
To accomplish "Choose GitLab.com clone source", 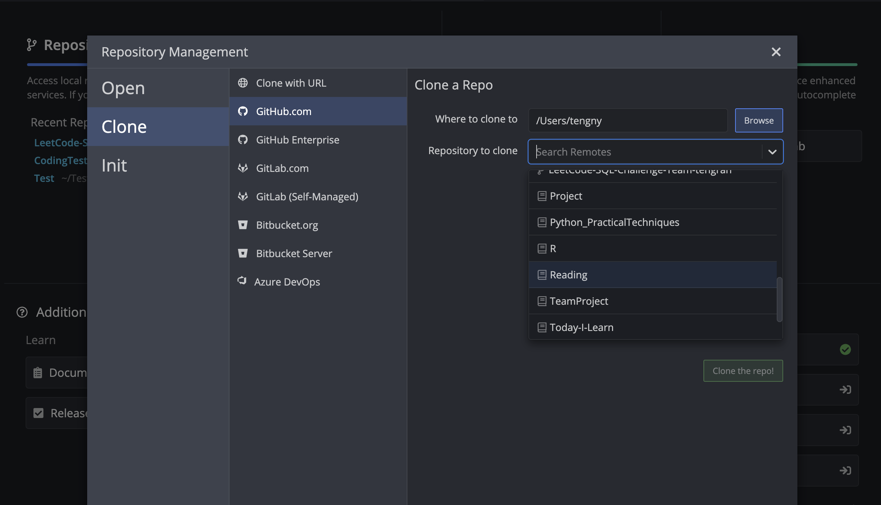I will pos(318,168).
